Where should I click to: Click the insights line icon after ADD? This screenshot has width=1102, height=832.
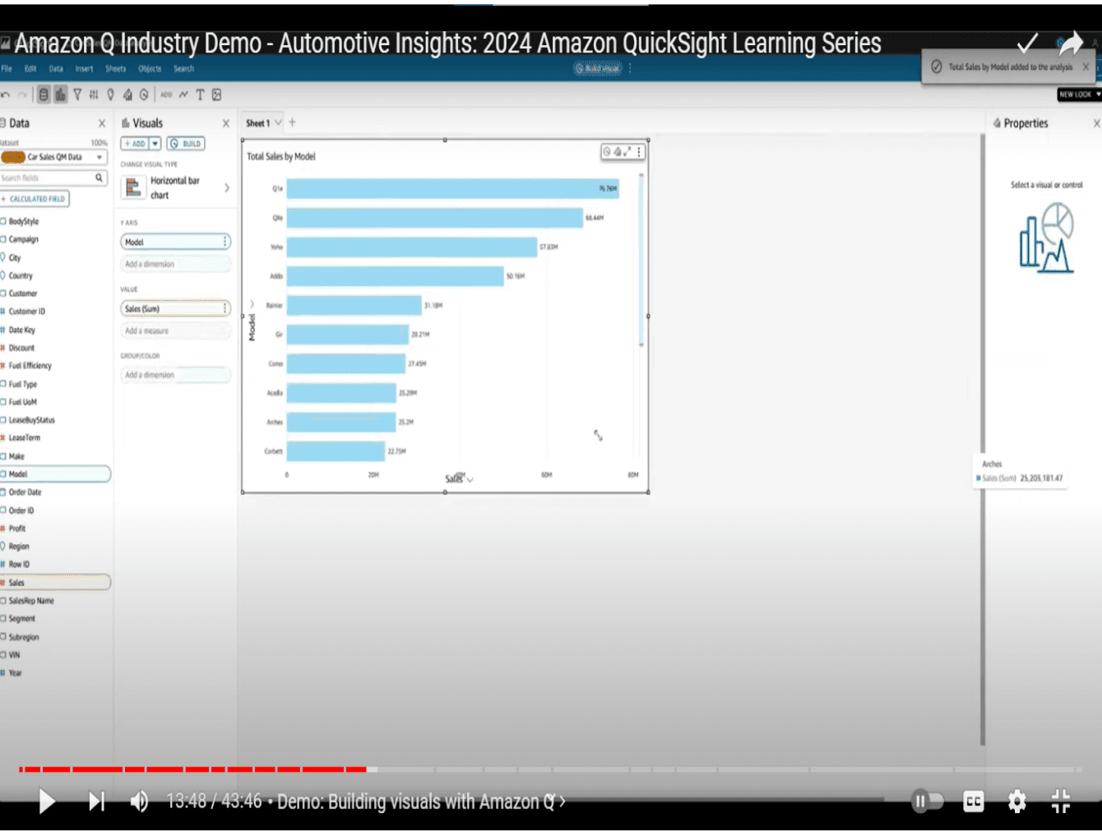tap(183, 95)
